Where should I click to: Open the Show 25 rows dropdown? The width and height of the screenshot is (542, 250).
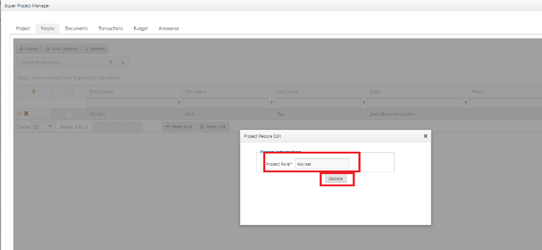click(44, 126)
